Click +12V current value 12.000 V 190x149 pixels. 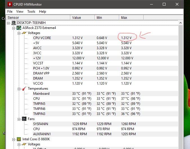78,58
